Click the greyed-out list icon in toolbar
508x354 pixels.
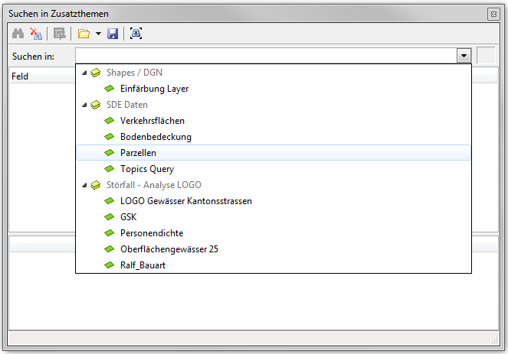point(59,34)
